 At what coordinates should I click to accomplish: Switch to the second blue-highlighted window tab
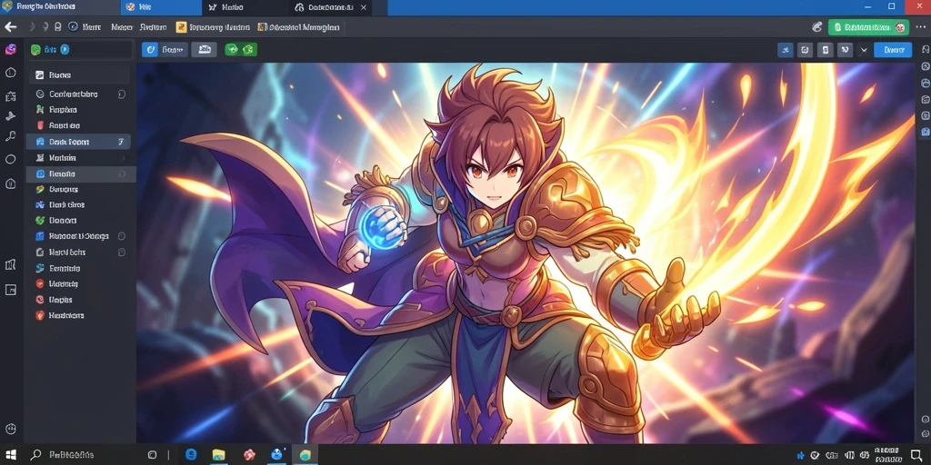(160, 7)
